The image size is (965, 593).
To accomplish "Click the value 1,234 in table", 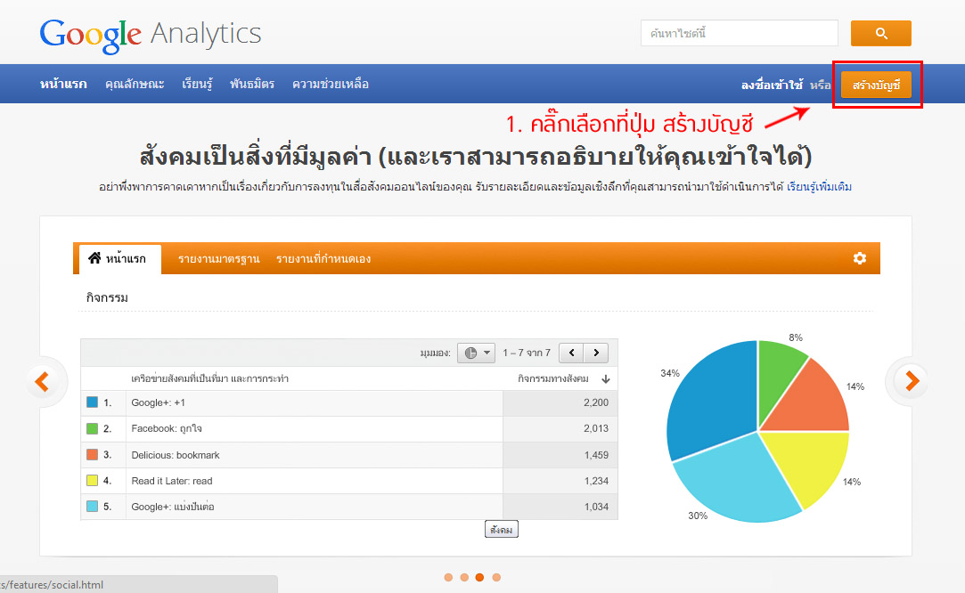I will pos(596,481).
